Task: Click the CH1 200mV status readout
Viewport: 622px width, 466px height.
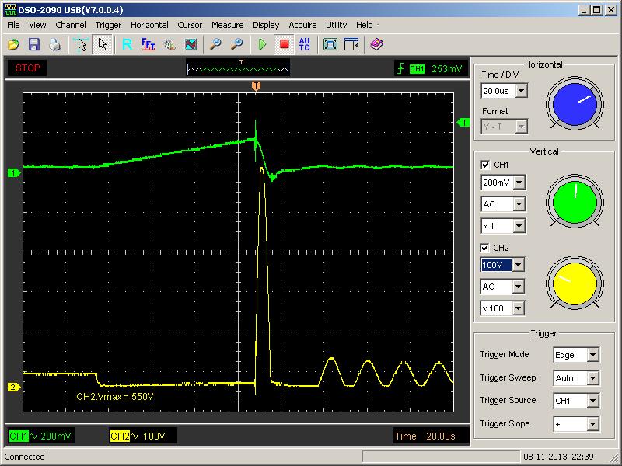Action: (40, 436)
